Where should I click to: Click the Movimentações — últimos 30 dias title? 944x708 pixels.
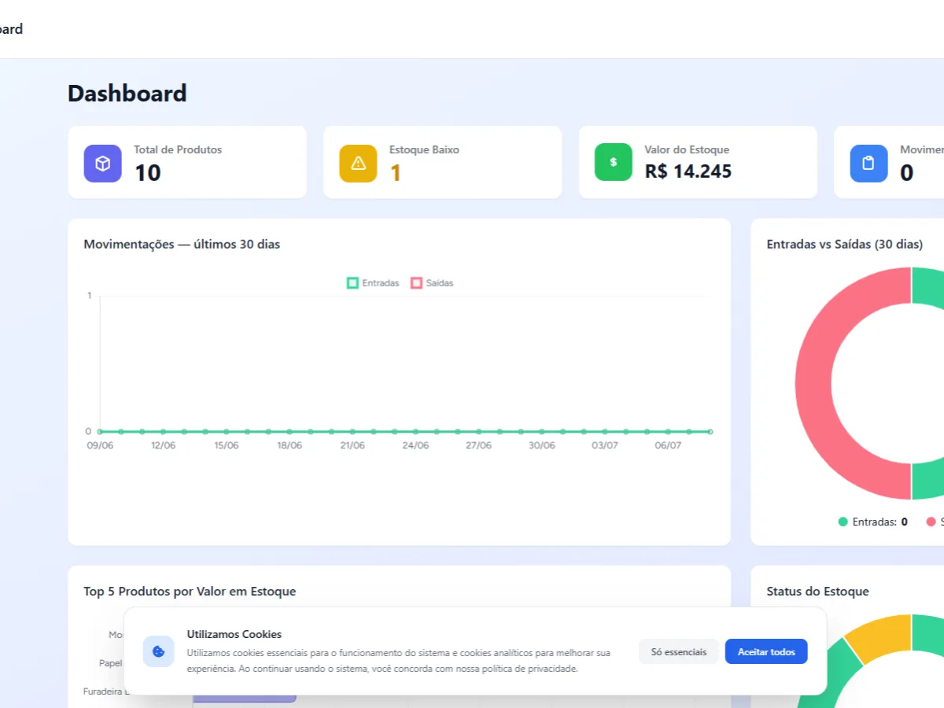click(x=182, y=244)
